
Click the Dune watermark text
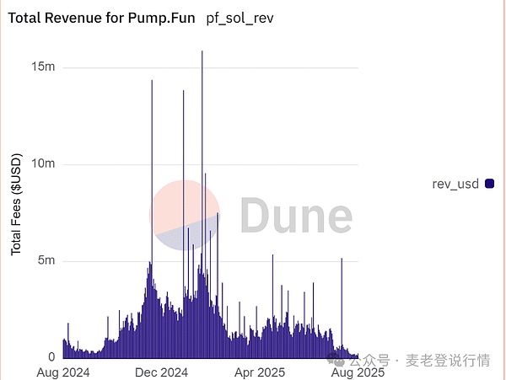[x=295, y=217]
